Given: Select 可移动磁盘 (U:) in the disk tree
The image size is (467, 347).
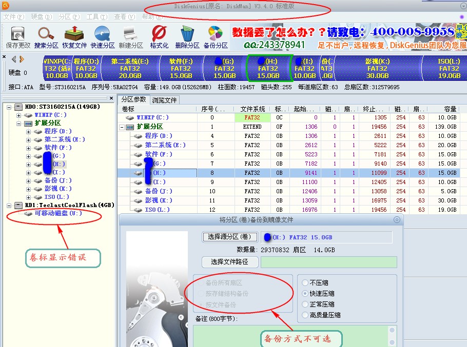Looking at the screenshot, I should coord(58,213).
